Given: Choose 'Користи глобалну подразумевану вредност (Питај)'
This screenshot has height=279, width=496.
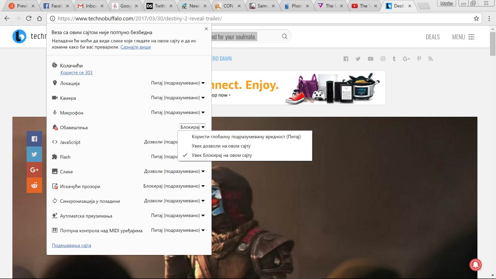Looking at the screenshot, I should click(246, 137).
